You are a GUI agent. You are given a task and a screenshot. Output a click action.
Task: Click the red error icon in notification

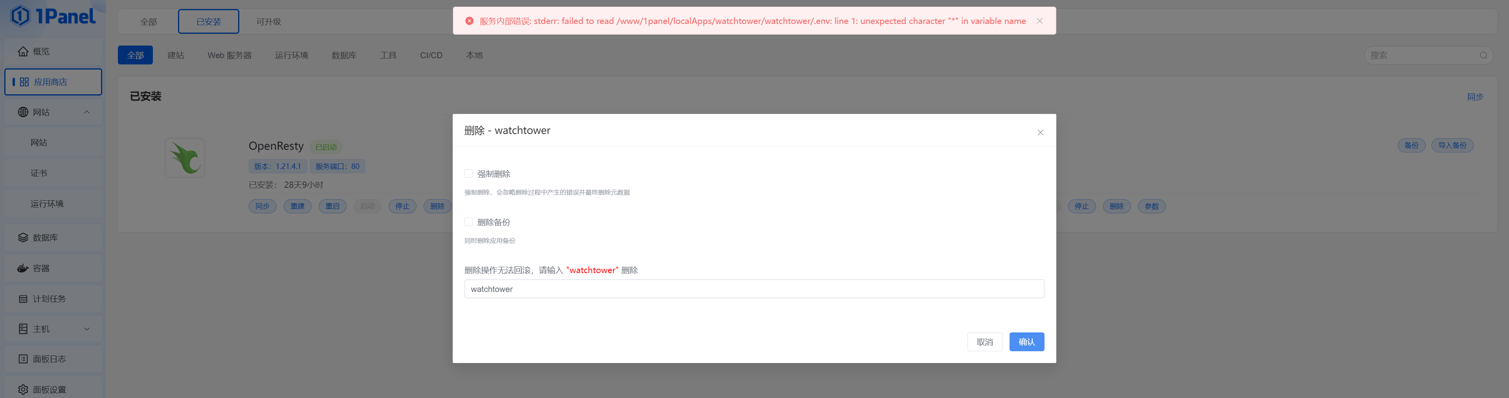pyautogui.click(x=469, y=21)
